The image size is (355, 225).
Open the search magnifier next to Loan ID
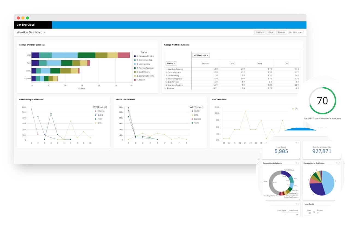point(314,212)
